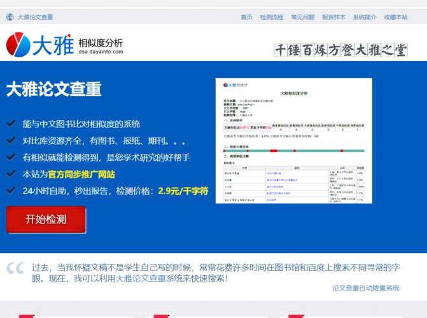
Task: Click text 能与中文图书比对相似度的系统
Action: point(81,124)
